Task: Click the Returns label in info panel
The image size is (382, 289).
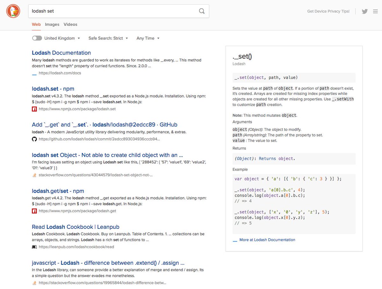Action: [x=239, y=148]
